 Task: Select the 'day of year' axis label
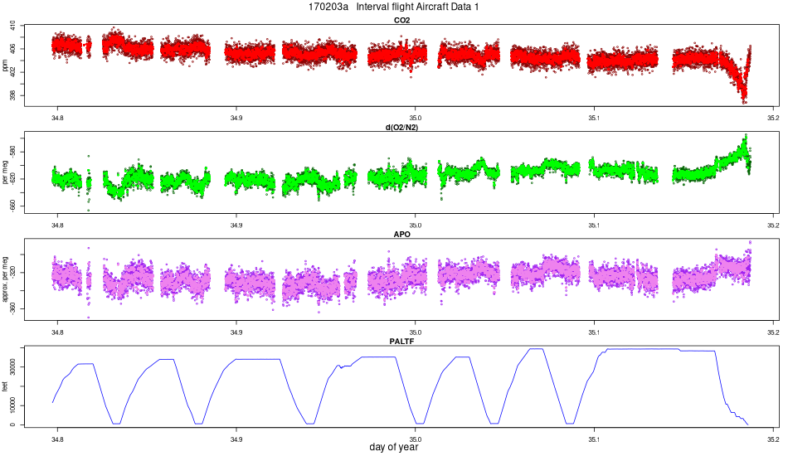393,447
